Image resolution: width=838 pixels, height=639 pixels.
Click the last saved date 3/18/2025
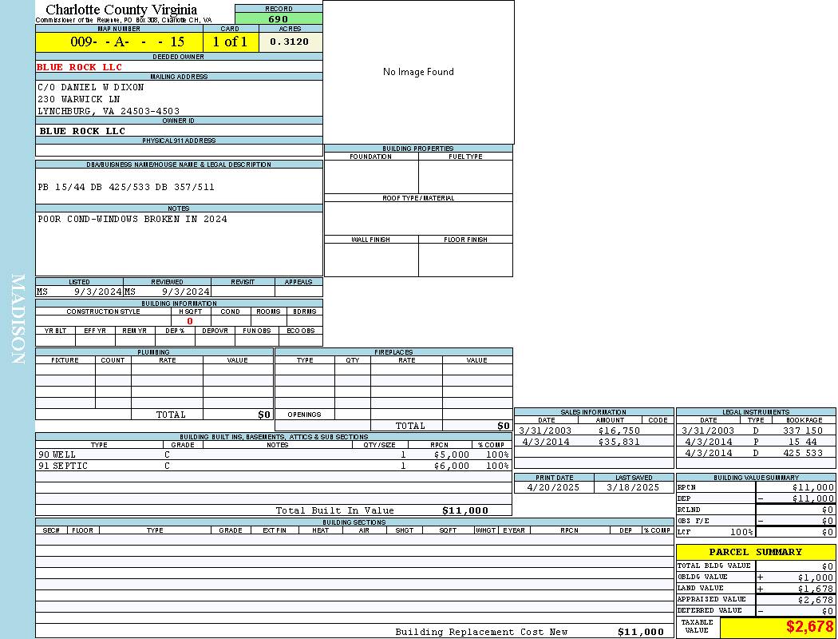pyautogui.click(x=633, y=487)
